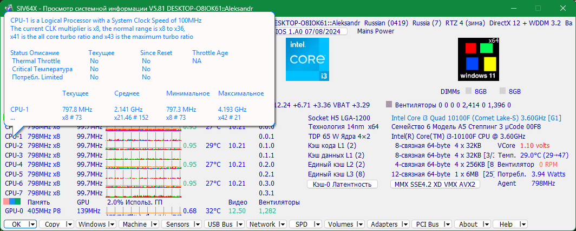Screen dimensions: 576x231
Task: Open the Network menu
Action: 266,225
